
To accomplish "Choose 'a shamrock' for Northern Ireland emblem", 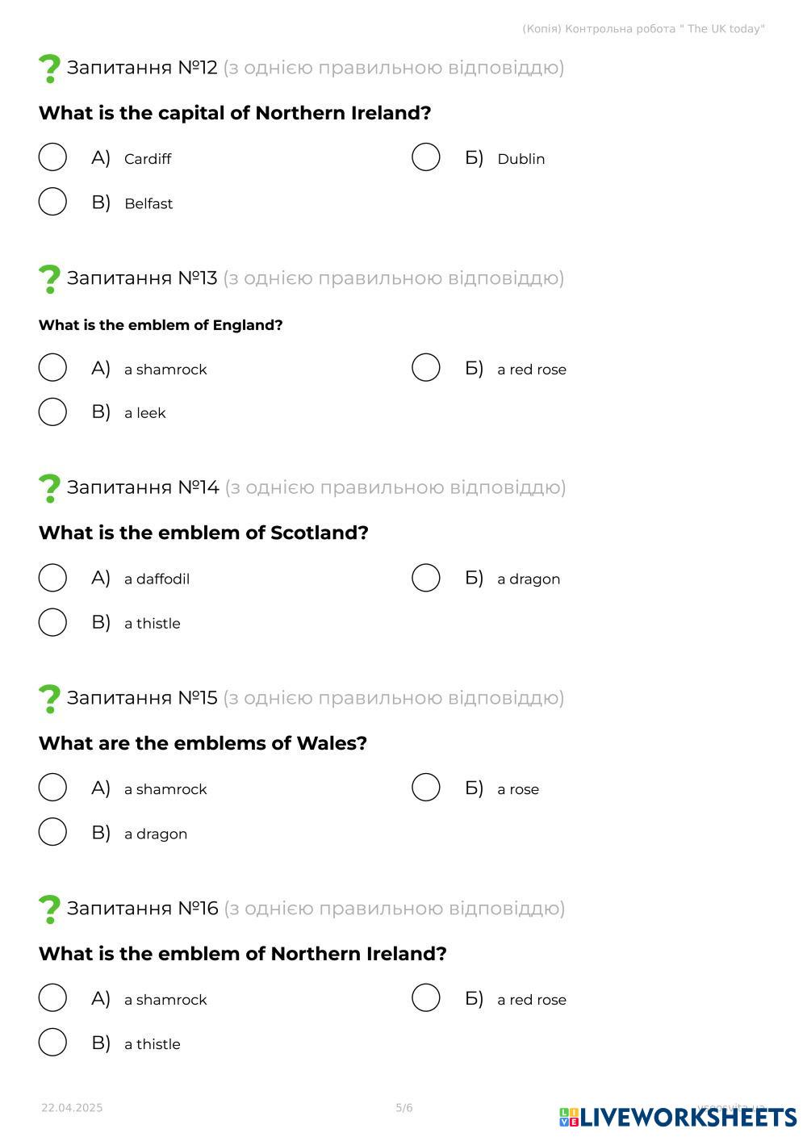I will (52, 998).
